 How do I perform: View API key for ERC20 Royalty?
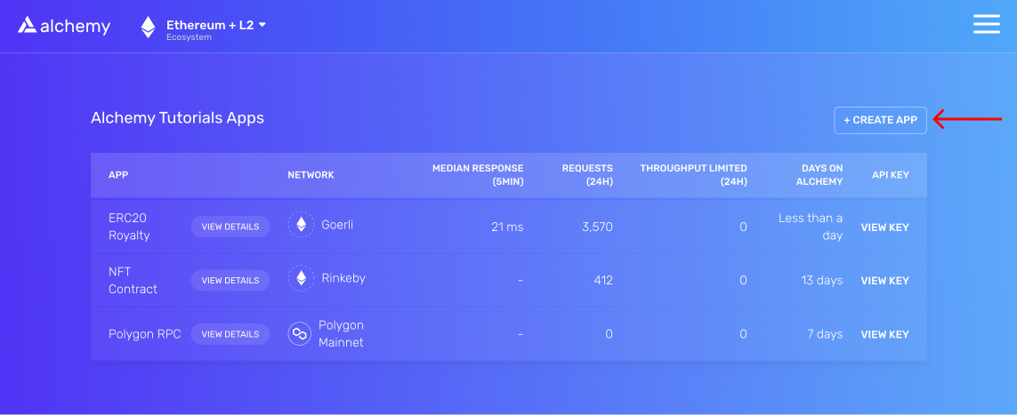(884, 227)
